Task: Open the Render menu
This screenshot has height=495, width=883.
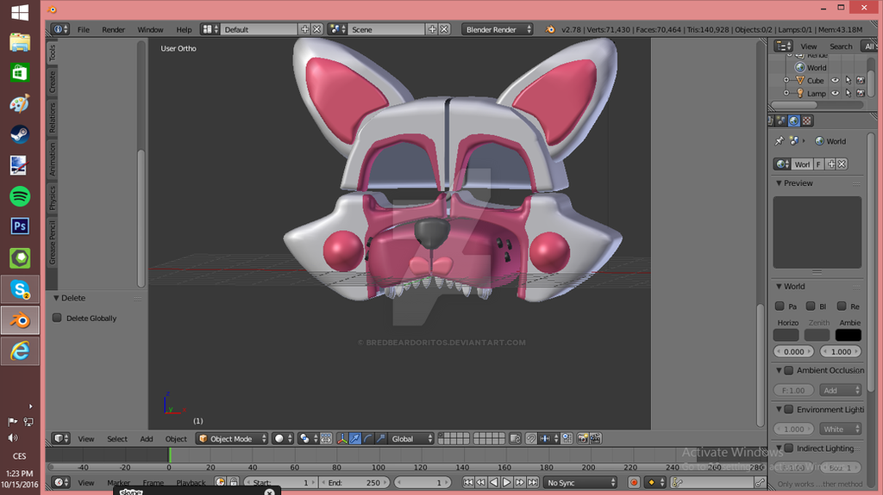Action: click(113, 29)
